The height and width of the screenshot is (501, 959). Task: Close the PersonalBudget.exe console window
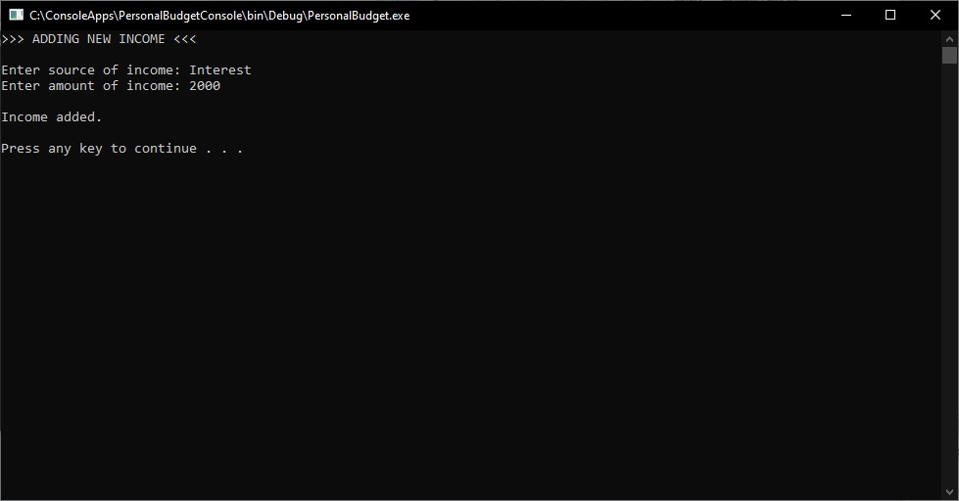(935, 15)
